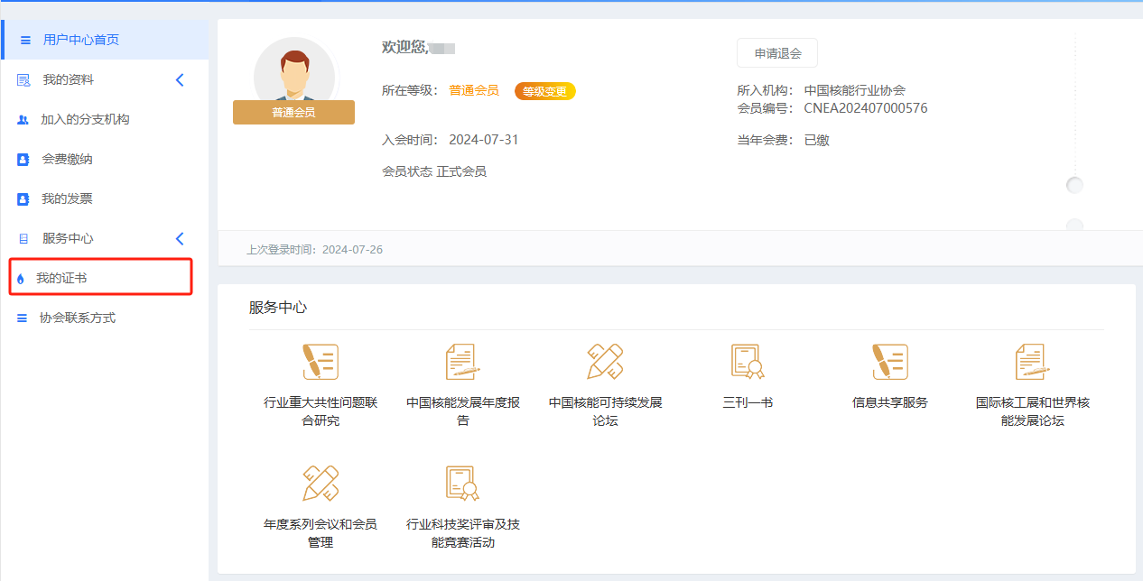This screenshot has height=581, width=1143.
Task: Expand 服务中心 sidebar chevron arrow
Action: click(179, 239)
